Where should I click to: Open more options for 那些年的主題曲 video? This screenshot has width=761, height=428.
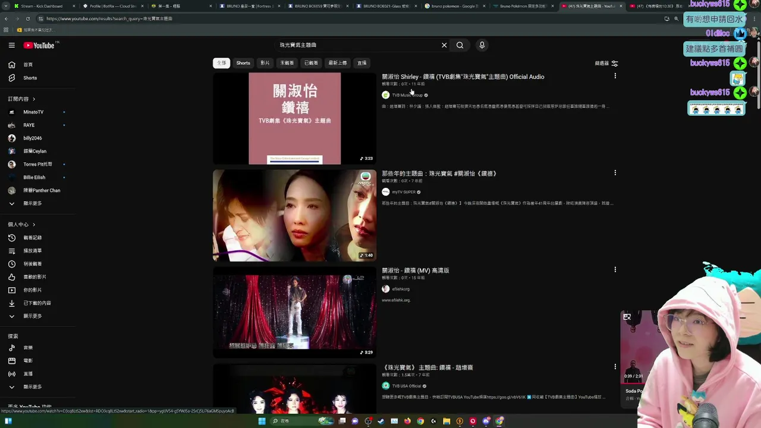[x=615, y=173]
